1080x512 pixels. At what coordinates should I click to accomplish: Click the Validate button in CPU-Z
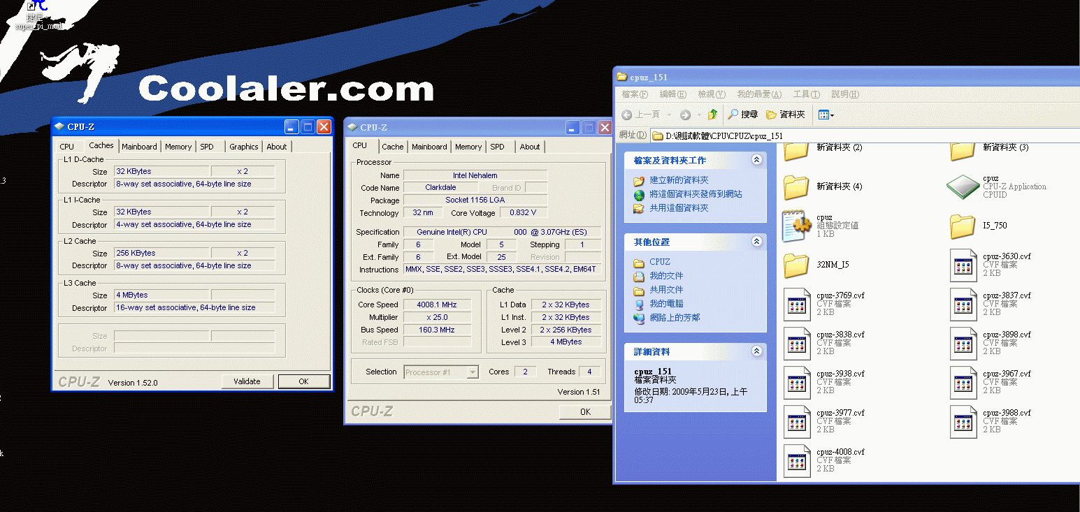click(x=247, y=381)
